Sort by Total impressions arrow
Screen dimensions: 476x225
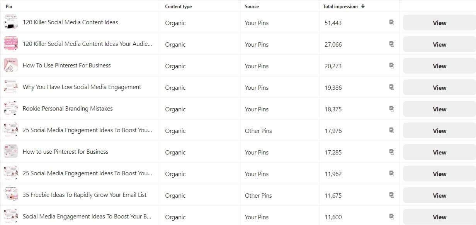(363, 6)
